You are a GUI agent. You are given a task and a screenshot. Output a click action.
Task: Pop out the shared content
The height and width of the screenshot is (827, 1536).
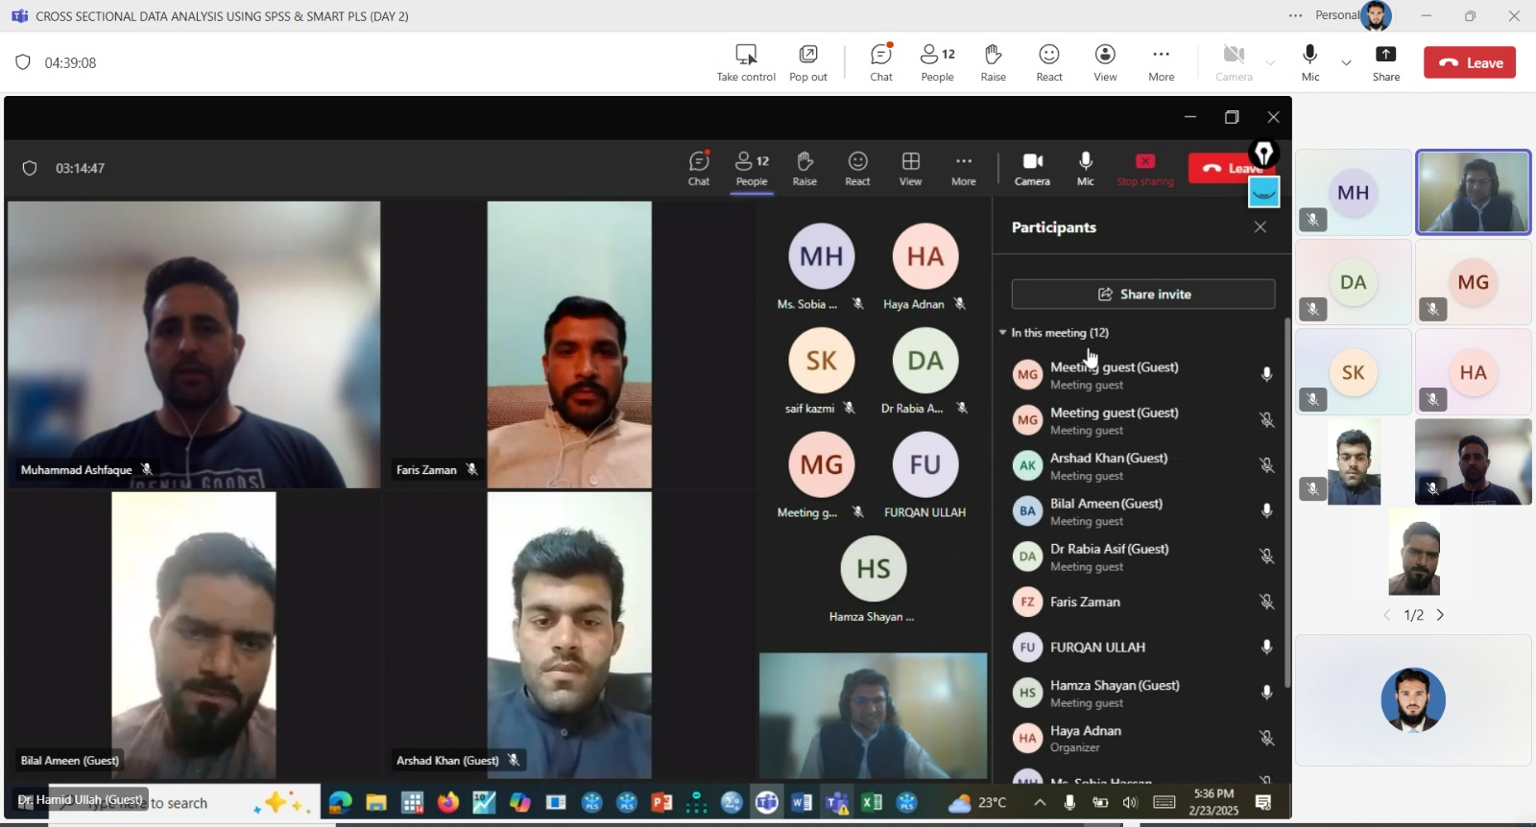(808, 62)
